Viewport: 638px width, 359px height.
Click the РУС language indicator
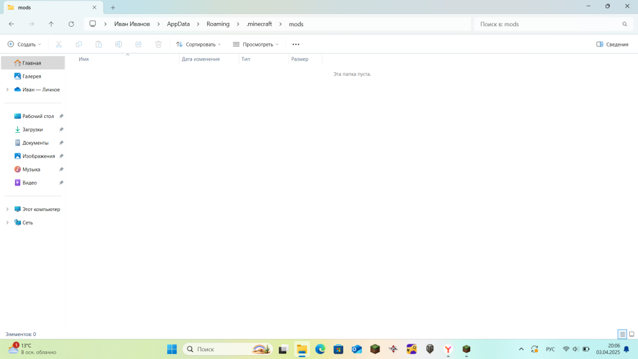[550, 349]
